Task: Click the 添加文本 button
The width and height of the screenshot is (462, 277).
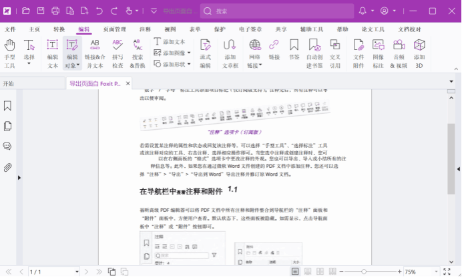Action: pyautogui.click(x=170, y=41)
